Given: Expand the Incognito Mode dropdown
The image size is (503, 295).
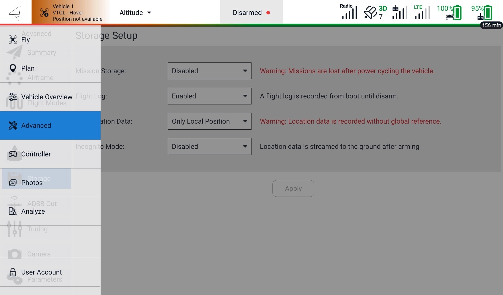Looking at the screenshot, I should click(x=209, y=146).
